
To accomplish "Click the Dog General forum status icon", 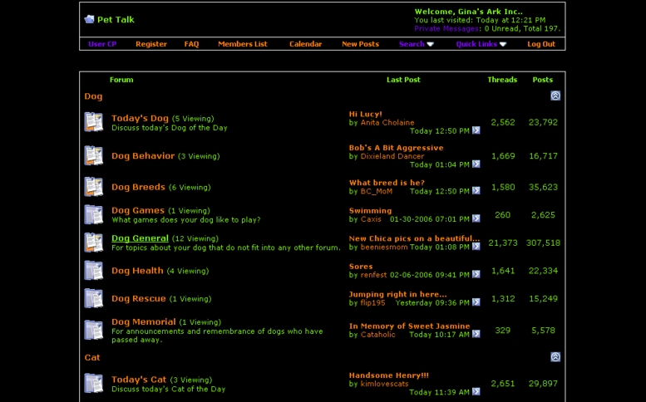I will [93, 243].
